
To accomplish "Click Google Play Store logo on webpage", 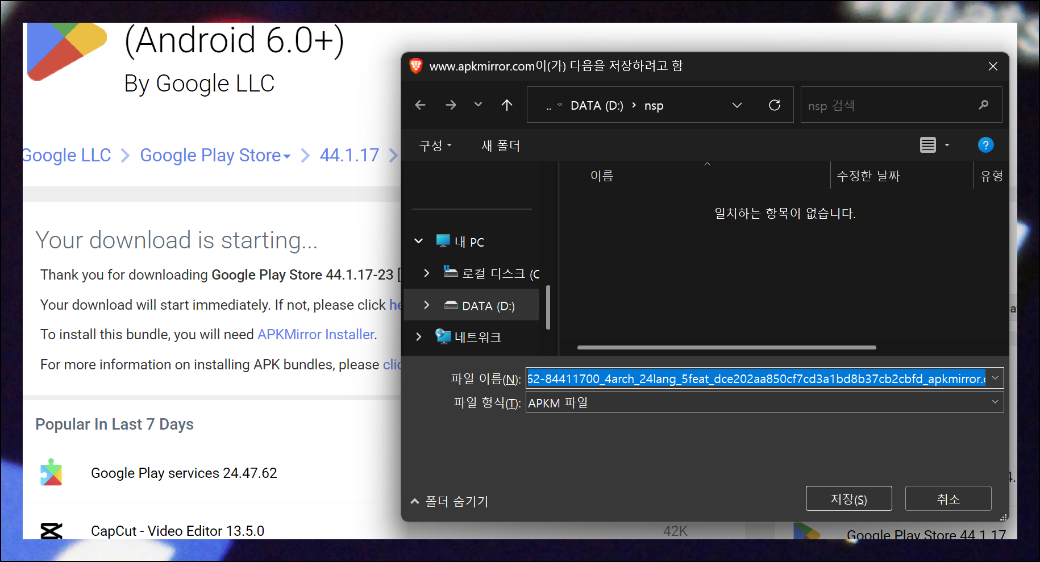I will pos(66,51).
